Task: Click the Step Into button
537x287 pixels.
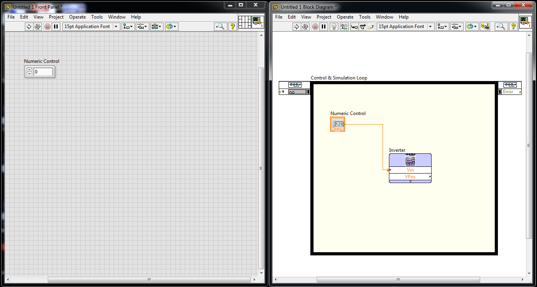Action: [x=354, y=26]
